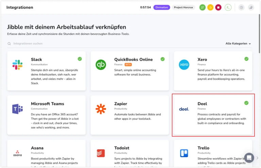The height and width of the screenshot is (168, 261).
Task: Click the Zapier asterisk logo
Action: 101,109
